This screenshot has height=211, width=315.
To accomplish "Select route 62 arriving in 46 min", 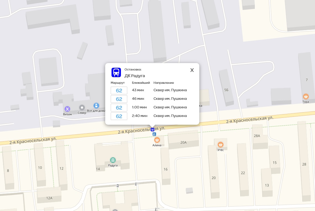I will (x=119, y=99).
